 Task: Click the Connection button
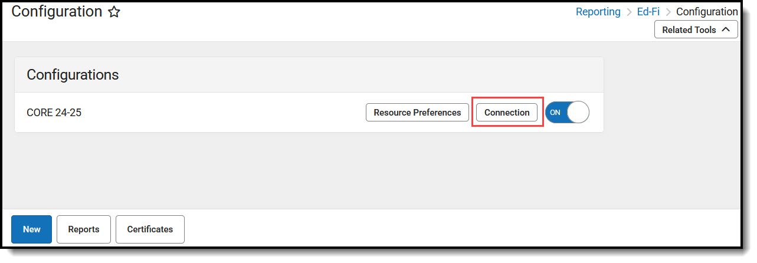(507, 112)
